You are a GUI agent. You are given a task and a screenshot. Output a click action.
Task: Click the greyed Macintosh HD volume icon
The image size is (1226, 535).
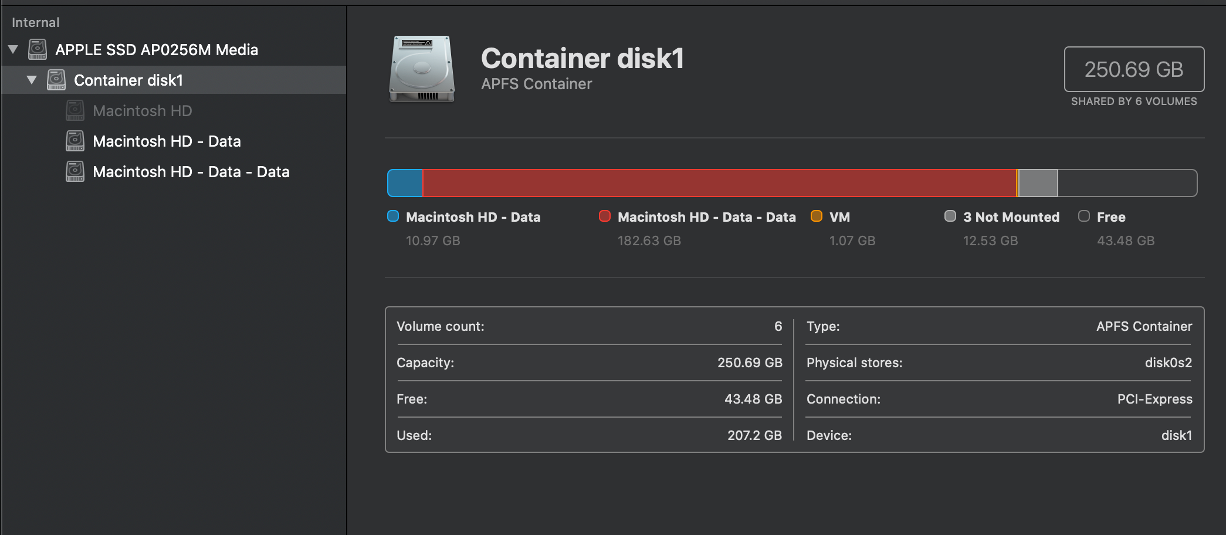coord(75,111)
